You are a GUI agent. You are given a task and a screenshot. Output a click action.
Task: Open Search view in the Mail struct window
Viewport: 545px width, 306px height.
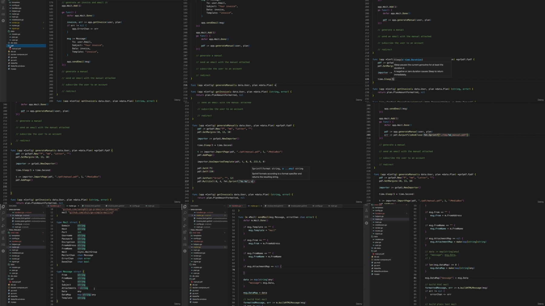(3, 213)
